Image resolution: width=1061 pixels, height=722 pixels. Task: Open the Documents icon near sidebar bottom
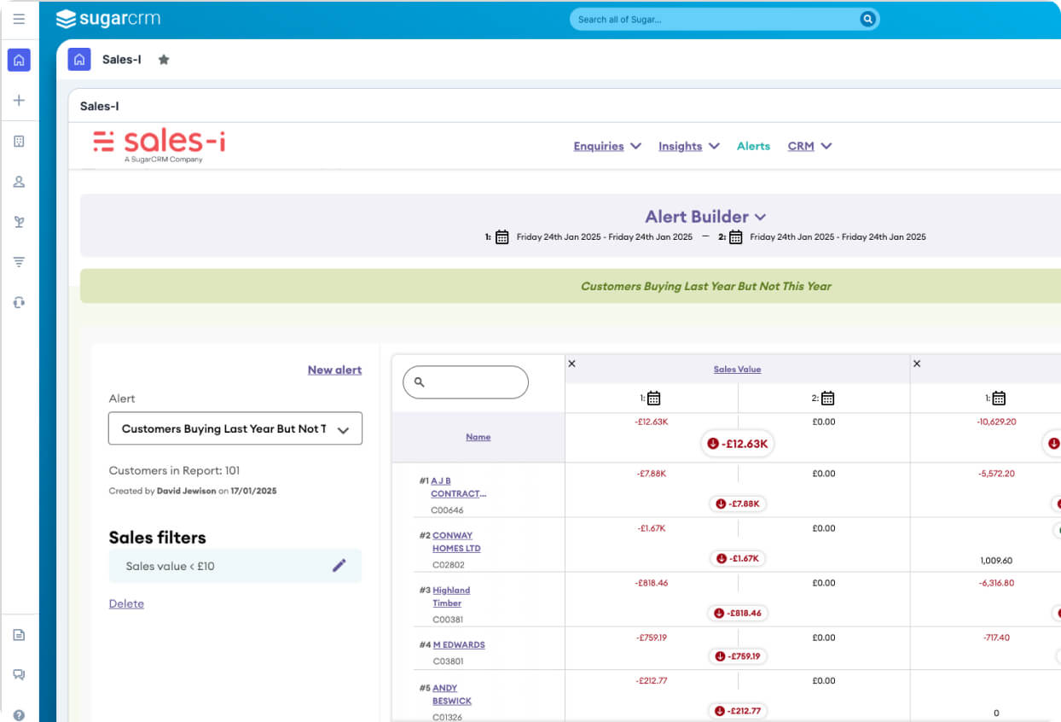tap(19, 635)
